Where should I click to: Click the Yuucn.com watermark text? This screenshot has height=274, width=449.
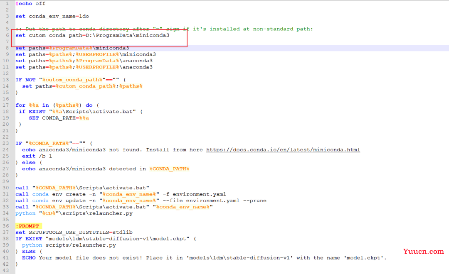point(423,251)
